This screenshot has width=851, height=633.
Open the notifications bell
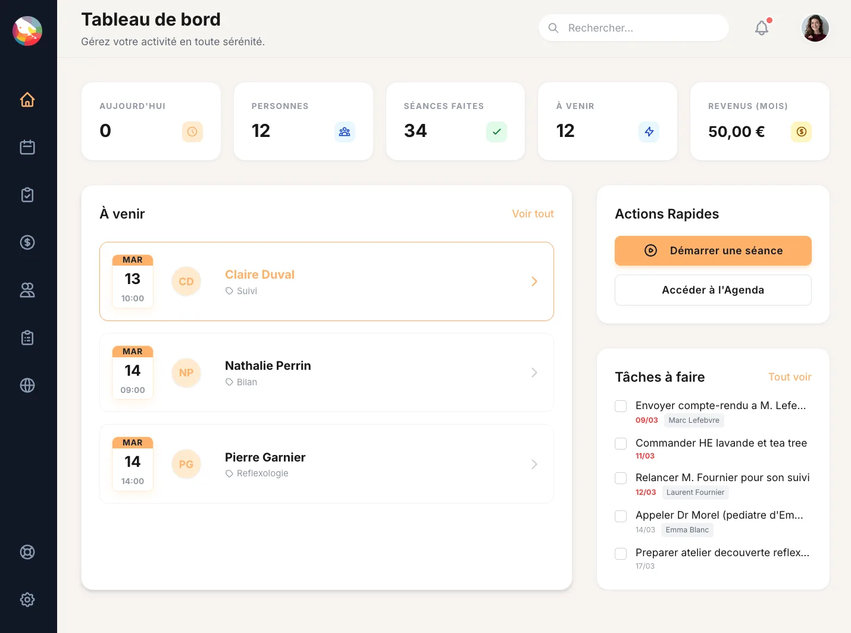[x=761, y=28]
